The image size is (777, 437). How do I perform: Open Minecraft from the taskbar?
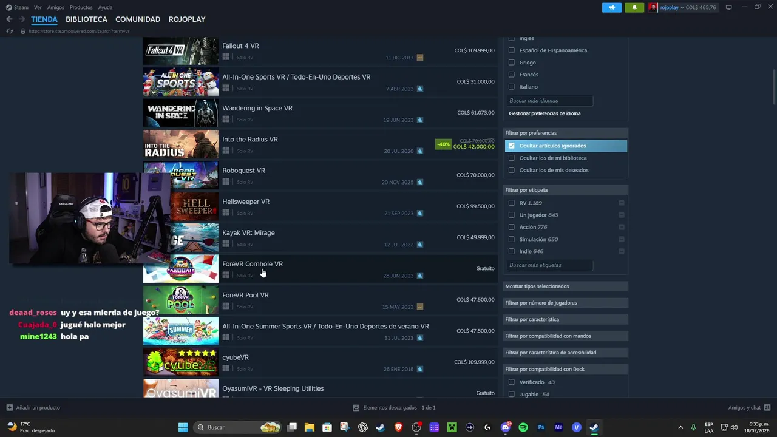(x=452, y=427)
